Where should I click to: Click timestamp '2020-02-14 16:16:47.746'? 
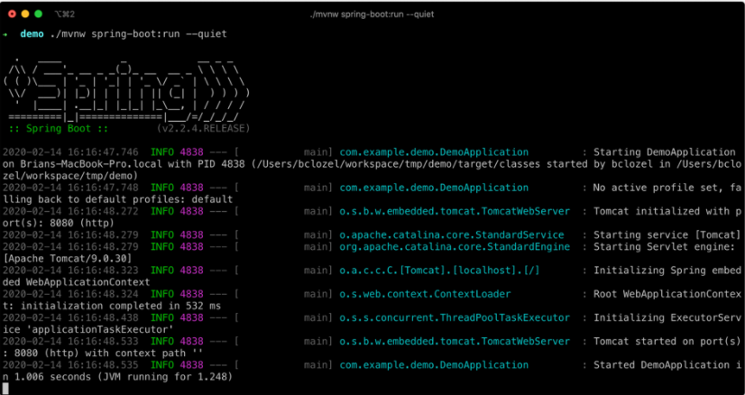[70, 152]
